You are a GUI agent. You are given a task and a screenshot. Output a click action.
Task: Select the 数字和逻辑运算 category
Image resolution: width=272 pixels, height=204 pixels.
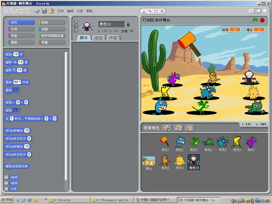click(52, 36)
